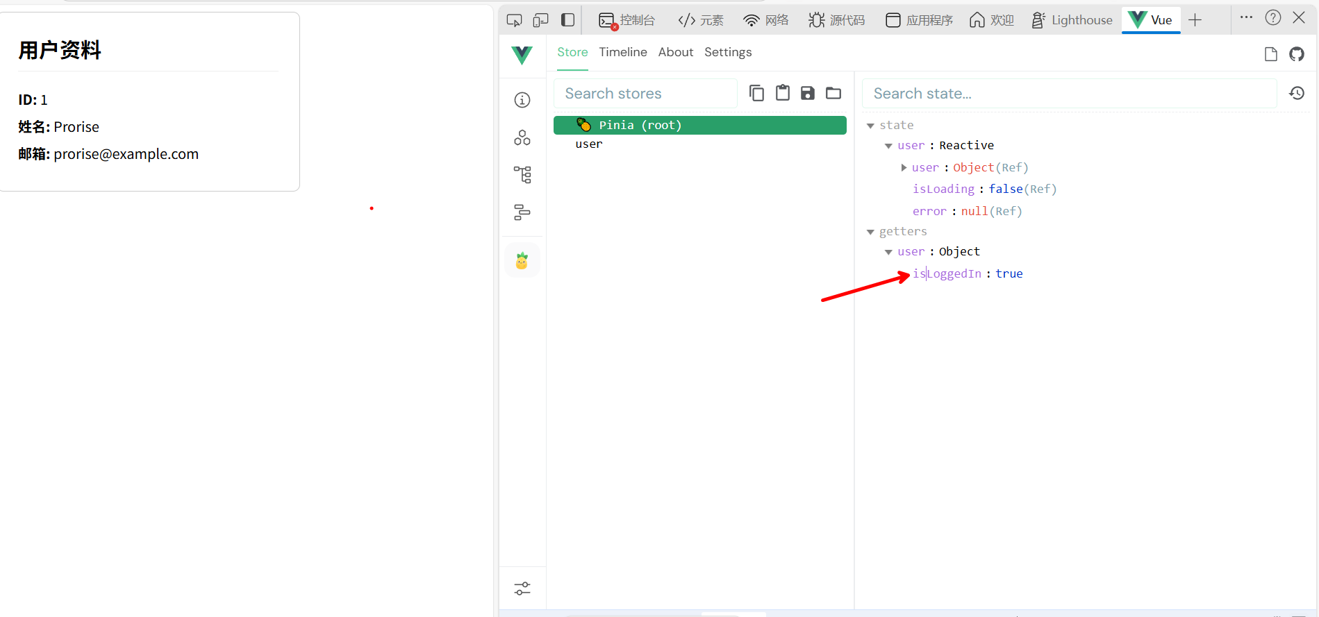The height and width of the screenshot is (617, 1319).
Task: Collapse the state section
Action: click(x=870, y=126)
